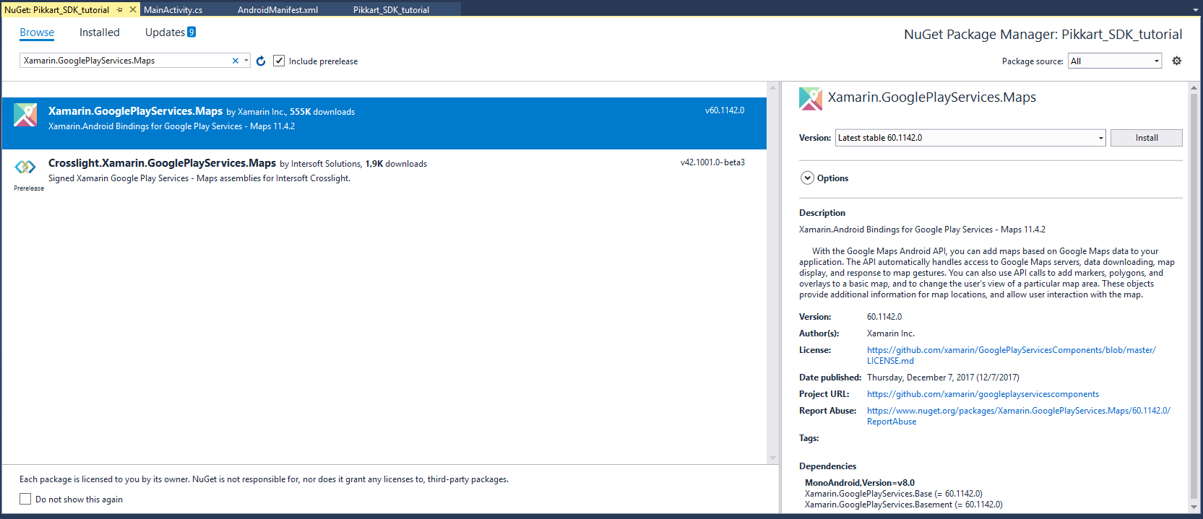The width and height of the screenshot is (1203, 519).
Task: Click the Prerelease label under Crosslight icon
Action: tap(29, 188)
